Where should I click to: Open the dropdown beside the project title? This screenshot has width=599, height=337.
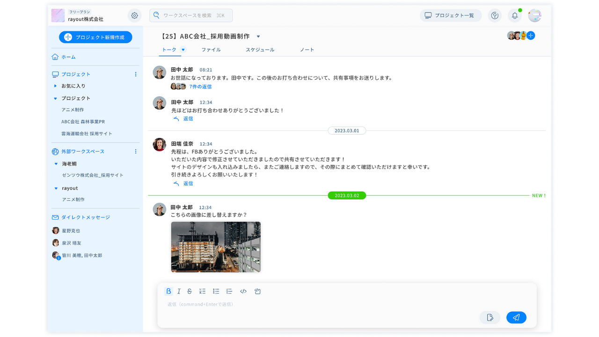[258, 37]
